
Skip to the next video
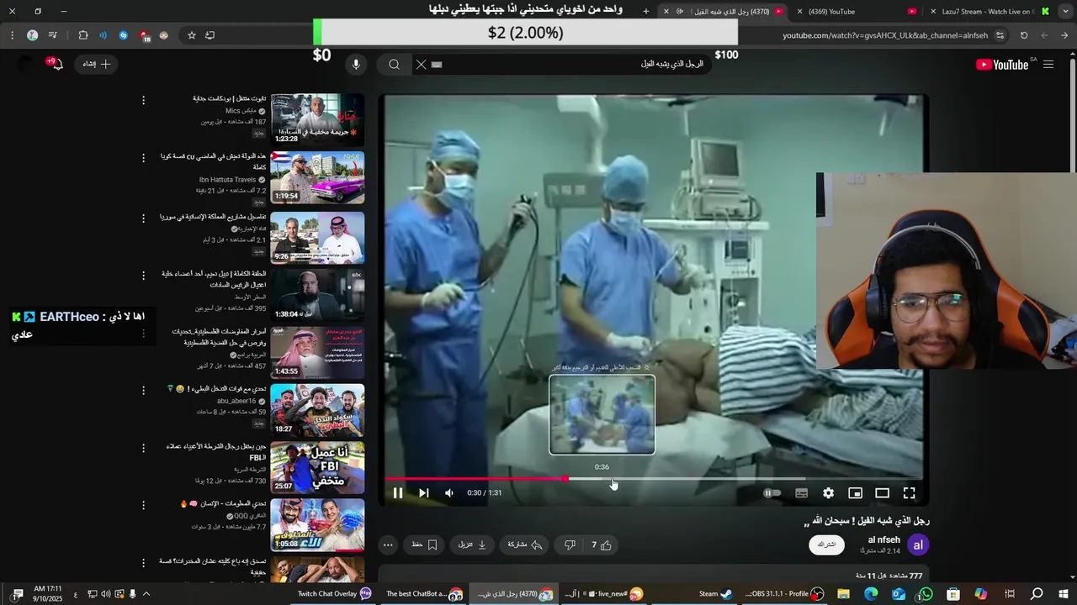(x=423, y=493)
